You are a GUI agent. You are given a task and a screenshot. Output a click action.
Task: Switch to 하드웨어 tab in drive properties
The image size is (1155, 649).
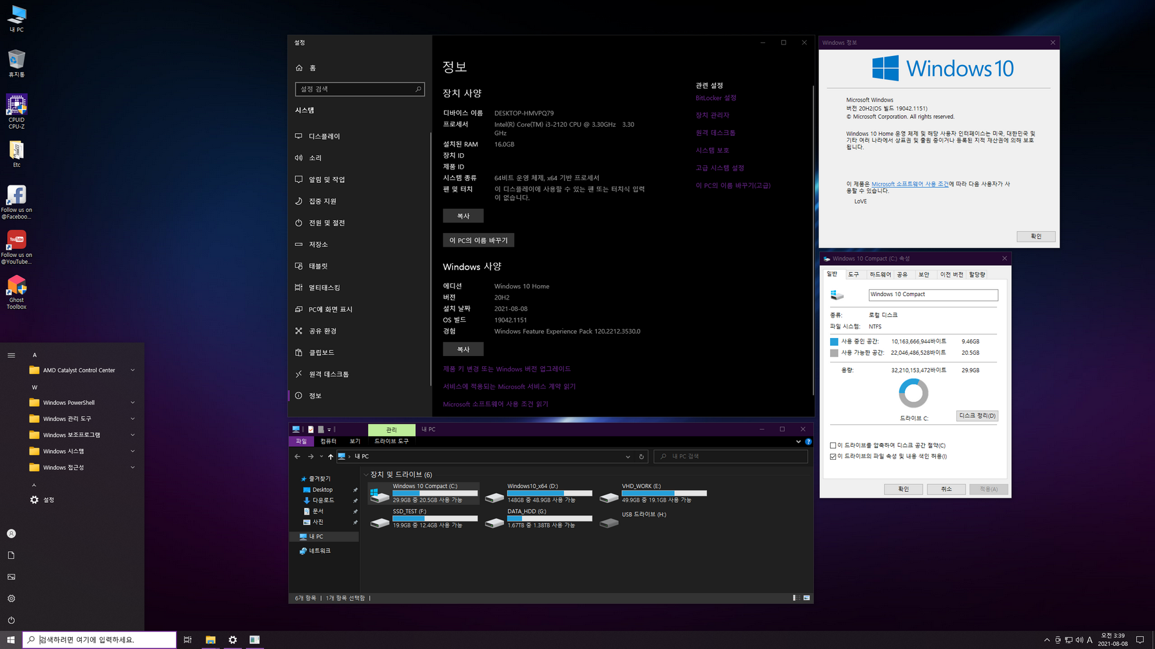coord(880,274)
